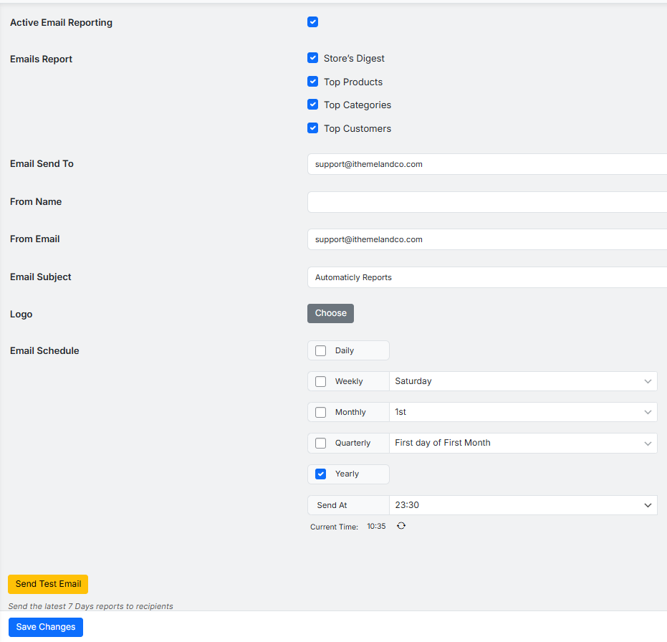Enable the Daily email schedule
Image resolution: width=667 pixels, height=642 pixels.
tap(320, 351)
